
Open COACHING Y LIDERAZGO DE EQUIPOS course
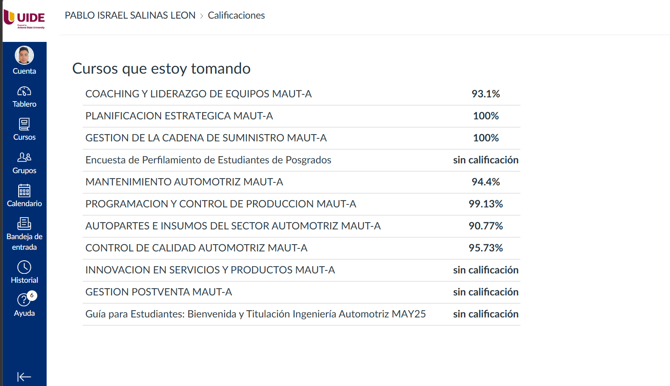[198, 94]
